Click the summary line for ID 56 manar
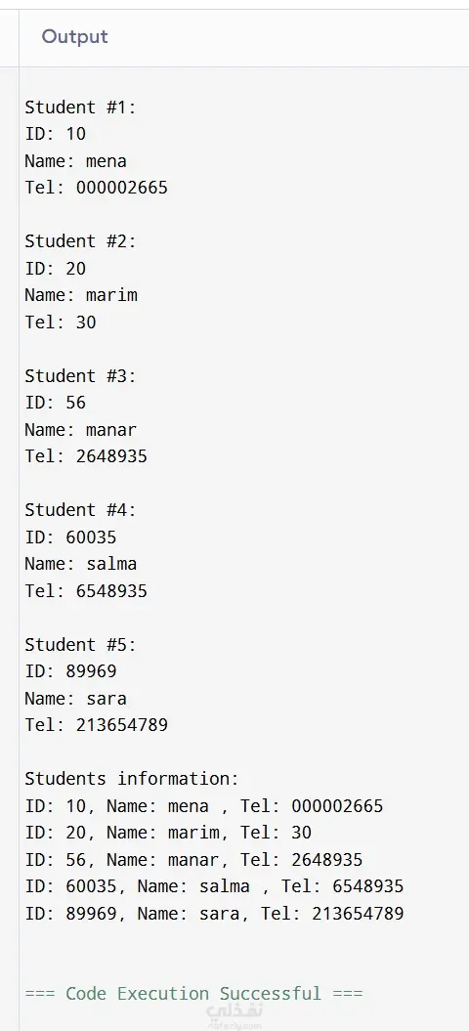 pyautogui.click(x=193, y=859)
